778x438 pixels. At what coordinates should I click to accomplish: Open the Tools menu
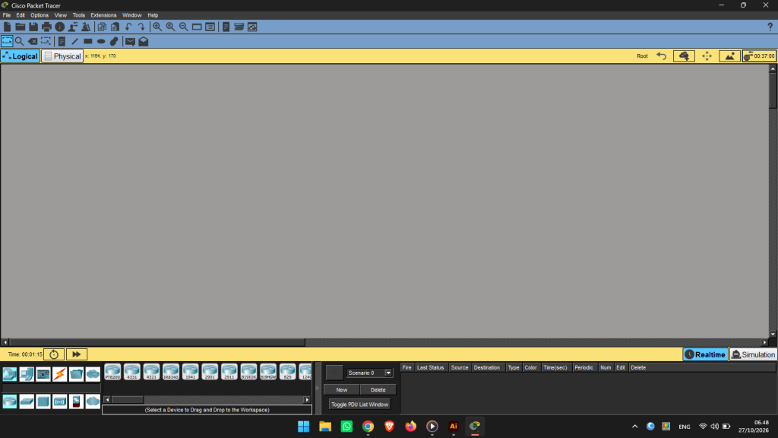tap(78, 15)
